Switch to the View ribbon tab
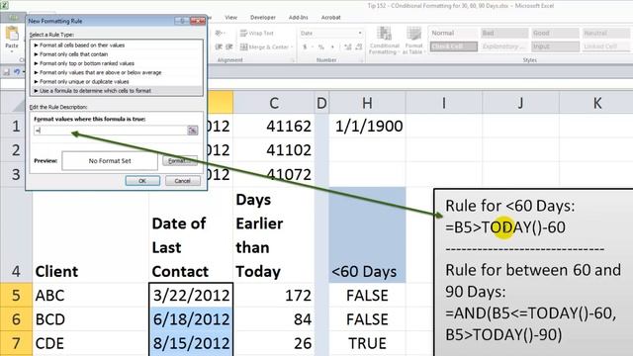This screenshot has width=633, height=356. 230,18
